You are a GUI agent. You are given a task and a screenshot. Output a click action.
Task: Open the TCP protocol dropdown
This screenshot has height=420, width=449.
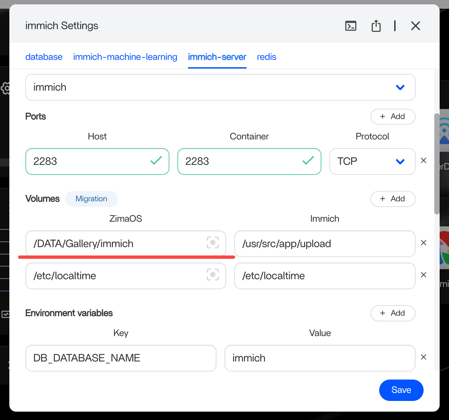click(372, 162)
